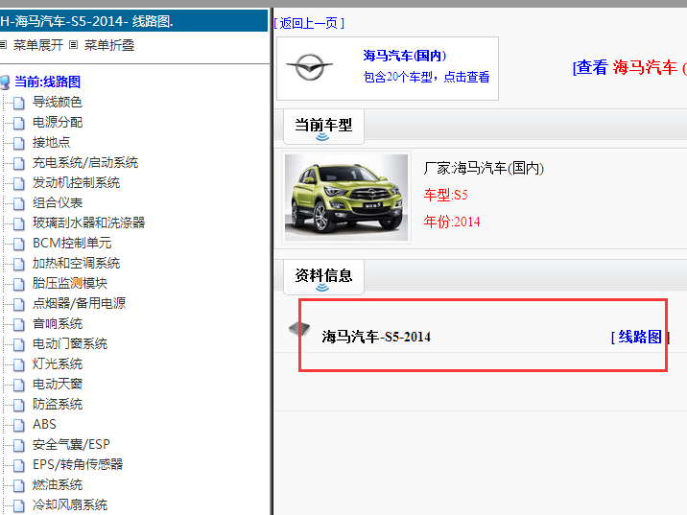
Task: Click the document icon beside 点烟器/备用电源
Action: [x=19, y=304]
